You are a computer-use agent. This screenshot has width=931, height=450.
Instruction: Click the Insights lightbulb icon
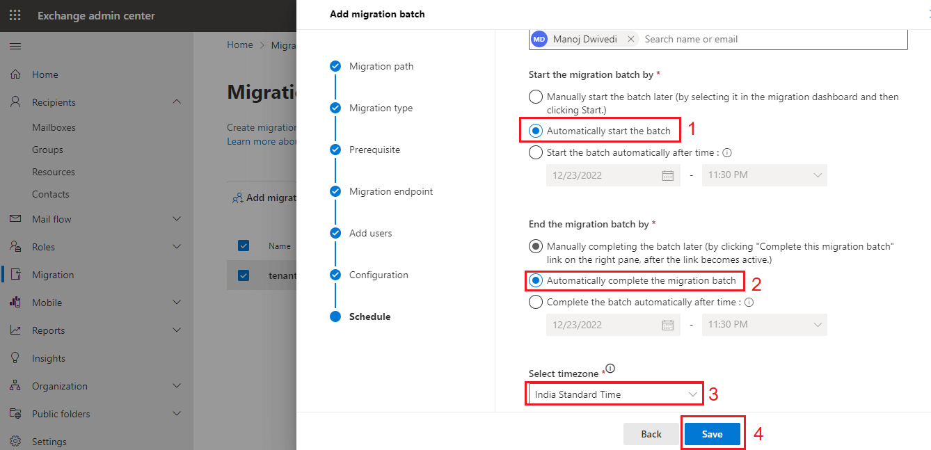[x=15, y=358]
